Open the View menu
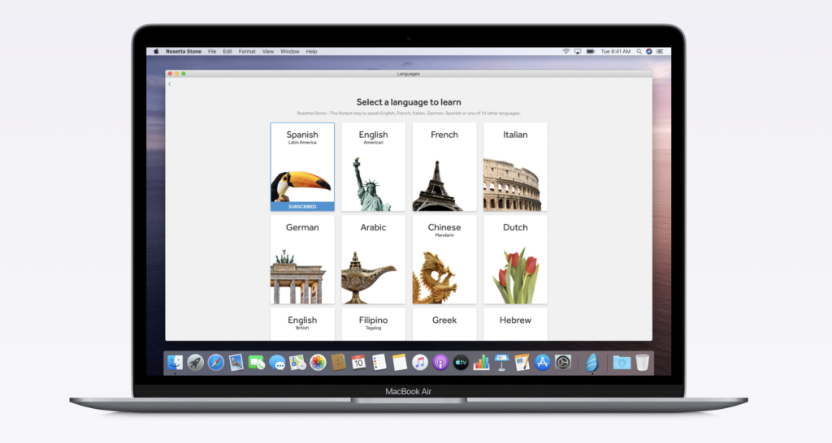832x443 pixels. [x=268, y=51]
